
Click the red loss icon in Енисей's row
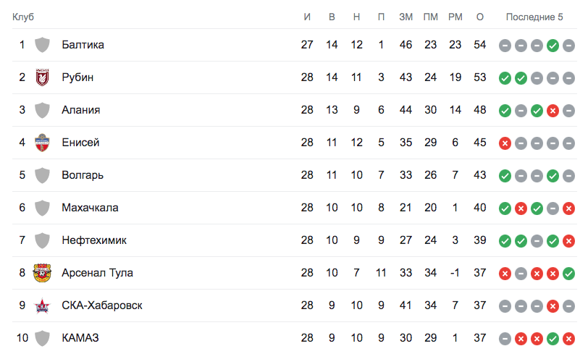pyautogui.click(x=505, y=143)
